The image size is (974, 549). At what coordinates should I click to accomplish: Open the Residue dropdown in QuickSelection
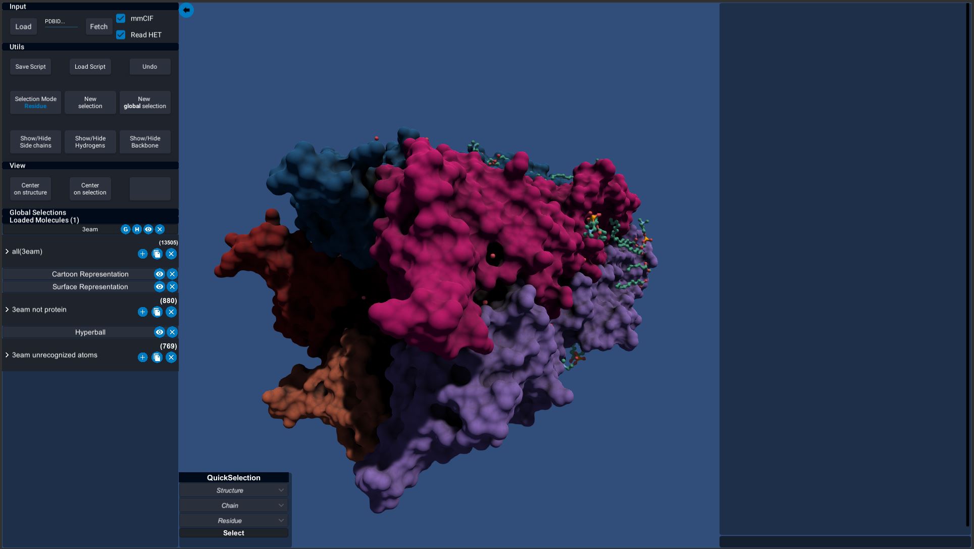pyautogui.click(x=234, y=521)
